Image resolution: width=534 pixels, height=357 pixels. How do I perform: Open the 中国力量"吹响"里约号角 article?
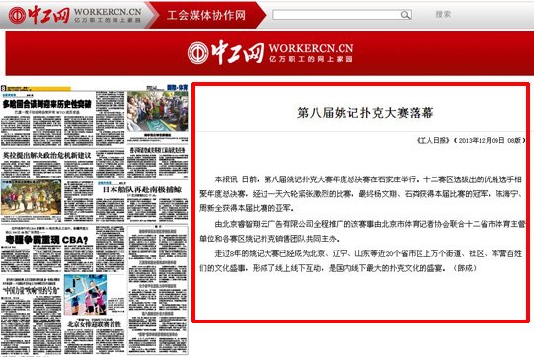(x=31, y=291)
